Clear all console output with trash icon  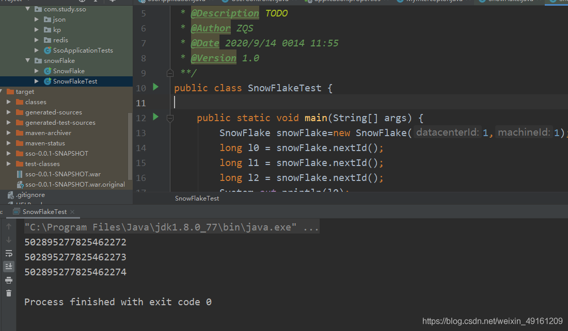9,293
